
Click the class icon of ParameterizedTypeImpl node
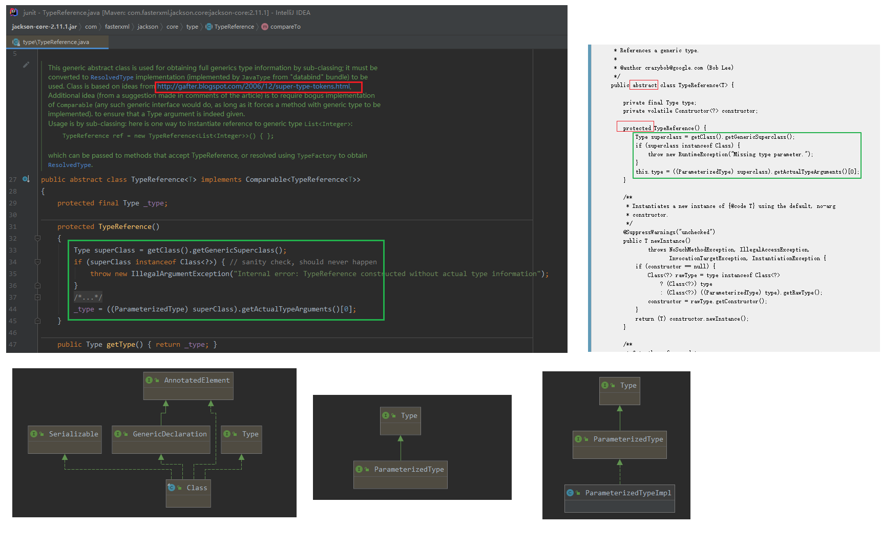click(x=570, y=493)
